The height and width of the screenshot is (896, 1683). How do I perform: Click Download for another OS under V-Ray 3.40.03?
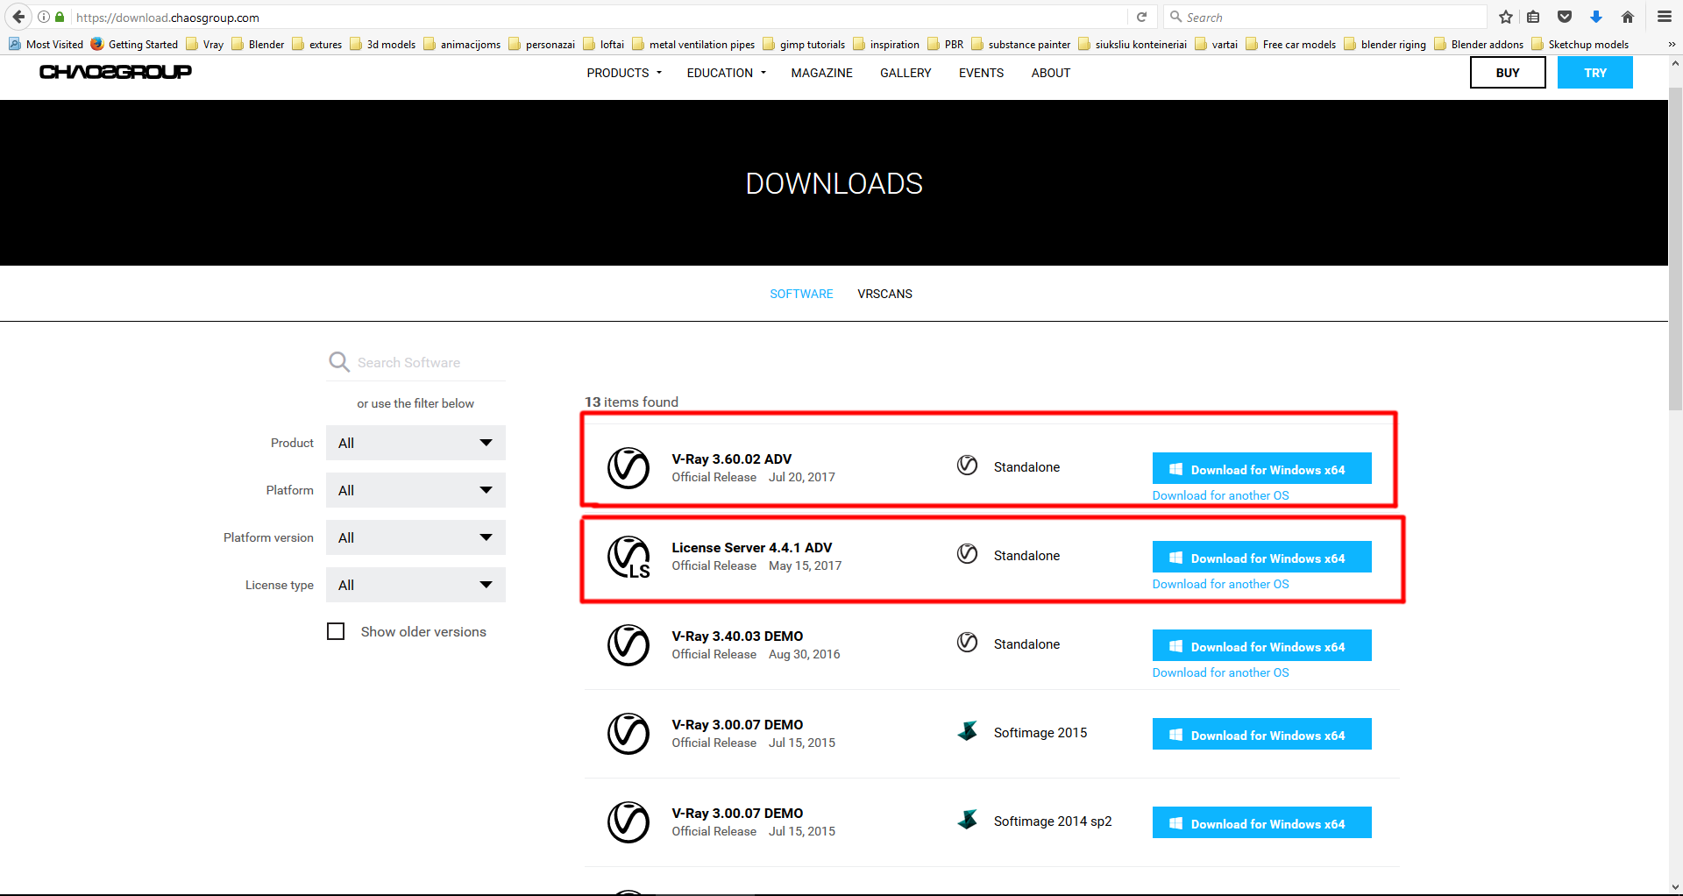click(1220, 672)
